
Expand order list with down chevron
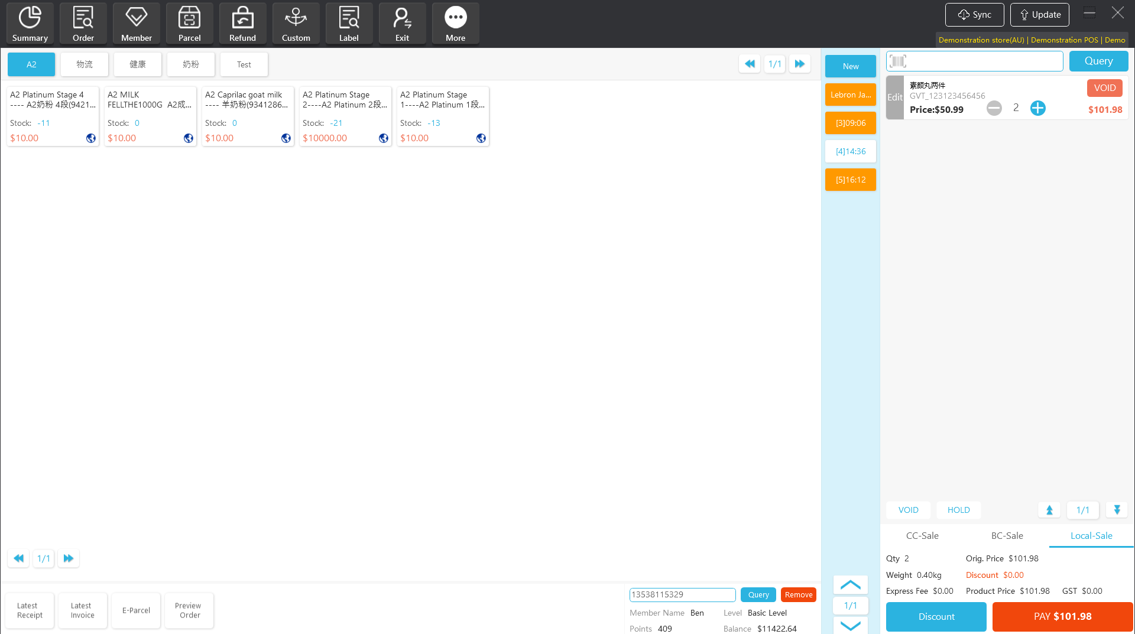850,625
